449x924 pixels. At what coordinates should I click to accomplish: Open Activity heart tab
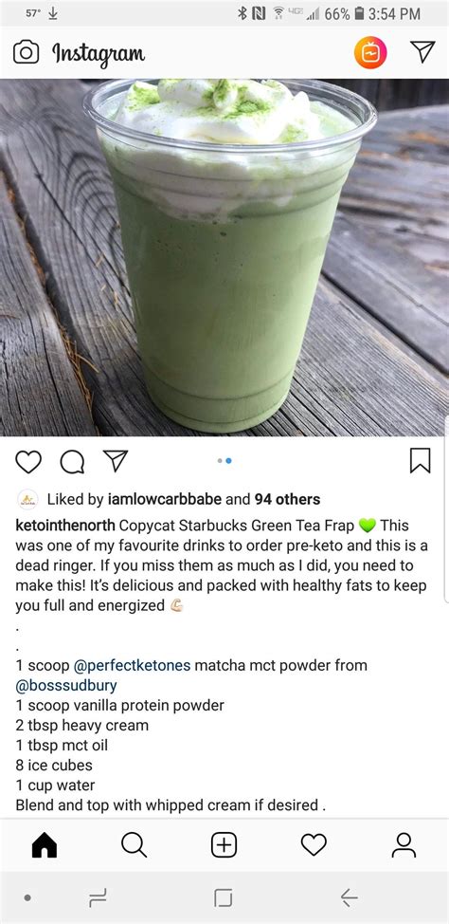coord(314,845)
